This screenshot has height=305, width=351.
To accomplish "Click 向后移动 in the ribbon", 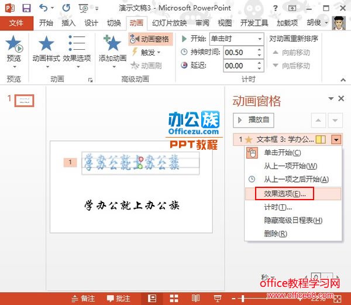I will pyautogui.click(x=291, y=66).
